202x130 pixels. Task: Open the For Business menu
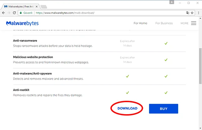tap(164, 23)
